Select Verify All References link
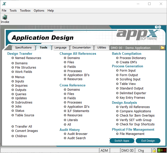This screenshot has width=167, height=153. pyautogui.click(x=135, y=107)
